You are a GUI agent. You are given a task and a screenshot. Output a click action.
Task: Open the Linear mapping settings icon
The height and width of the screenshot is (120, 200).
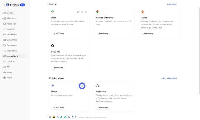(82, 86)
